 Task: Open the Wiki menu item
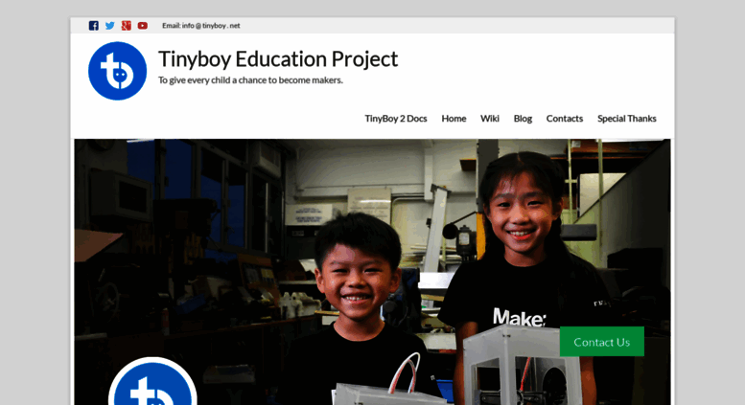489,118
